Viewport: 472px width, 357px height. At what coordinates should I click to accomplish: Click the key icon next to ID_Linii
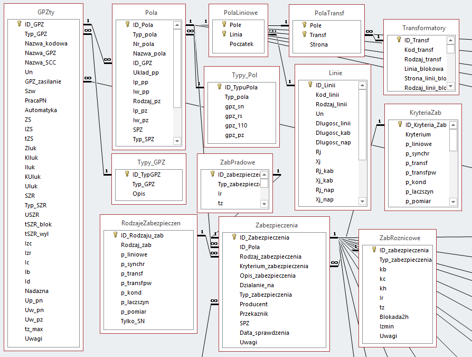click(x=310, y=85)
